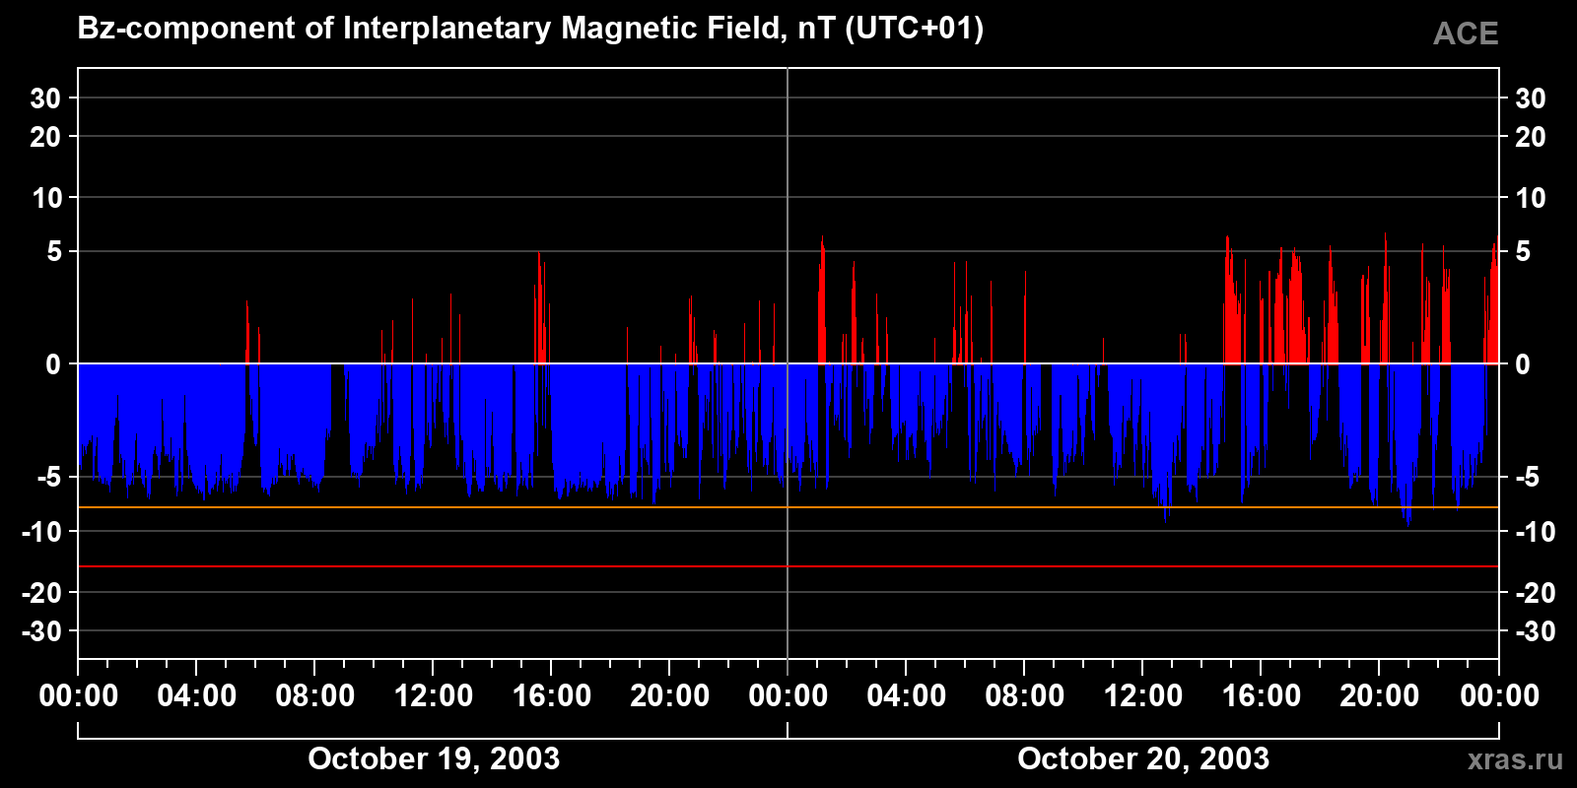Click the middle 00:00 time label
The image size is (1577, 788).
point(788,695)
